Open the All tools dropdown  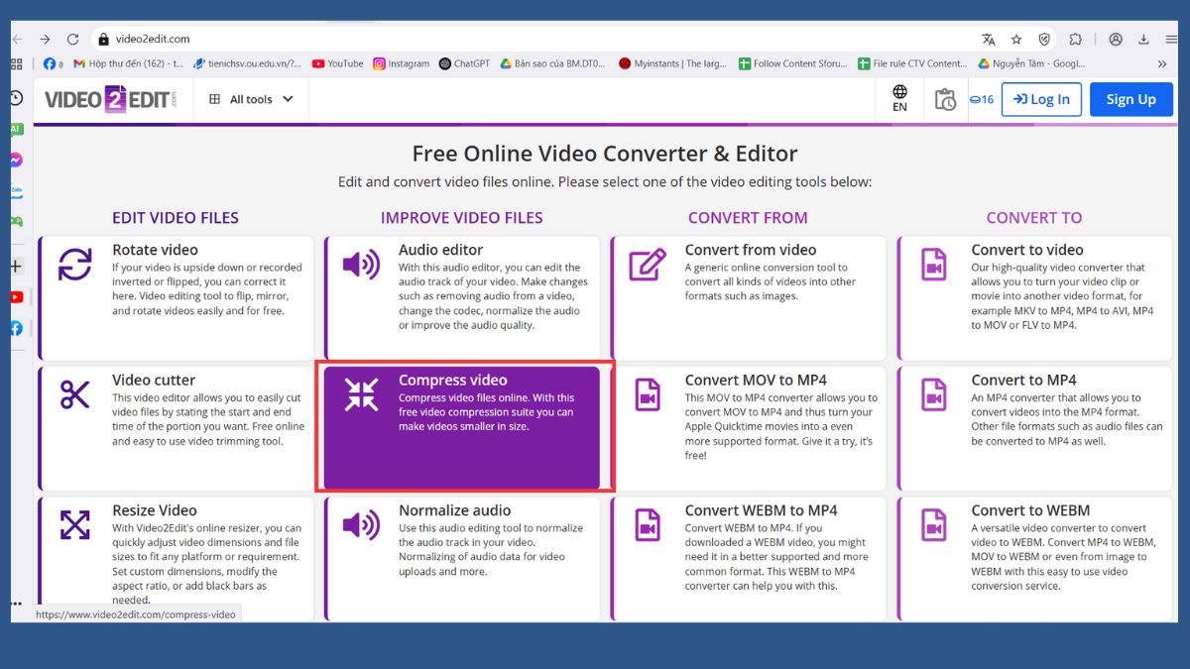(x=249, y=98)
